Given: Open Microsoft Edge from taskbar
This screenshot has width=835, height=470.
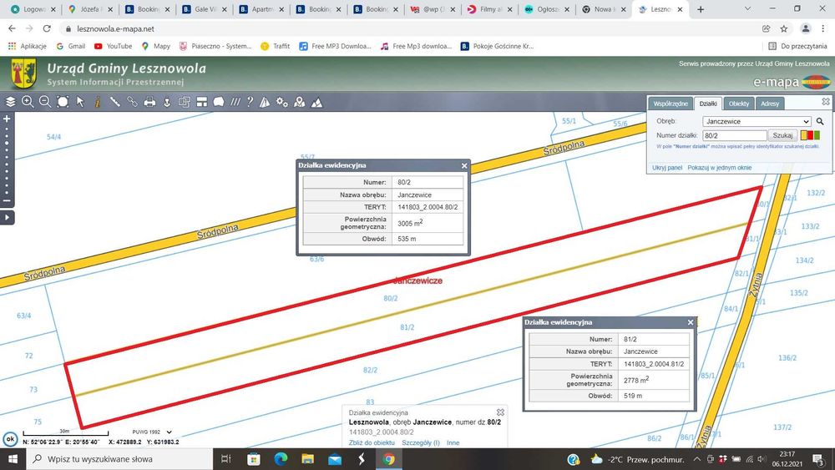Looking at the screenshot, I should [281, 459].
